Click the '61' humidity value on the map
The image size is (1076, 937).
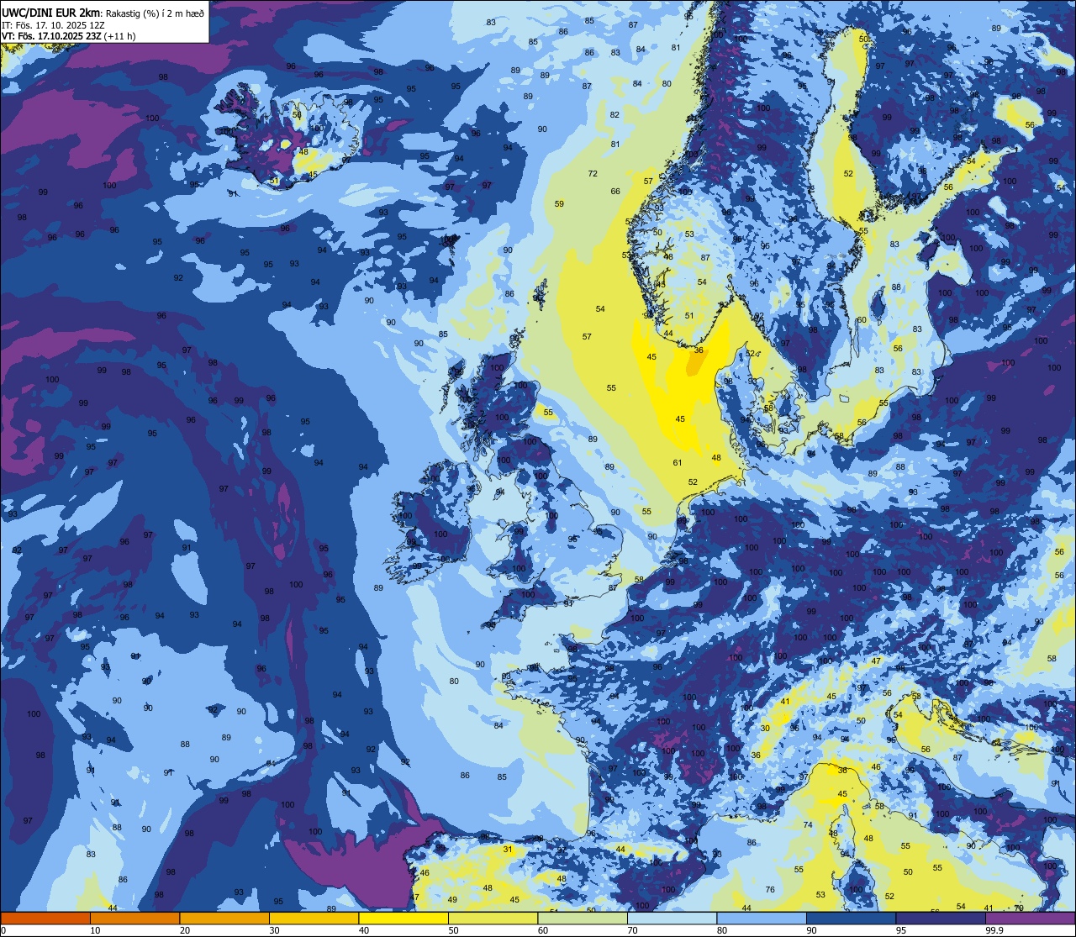coord(678,463)
